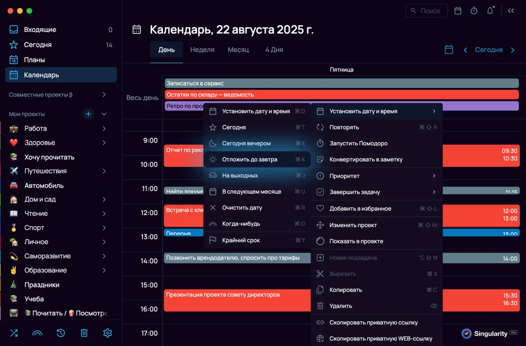526x346 pixels.
Task: Expand the Работа project
Action: (104, 128)
